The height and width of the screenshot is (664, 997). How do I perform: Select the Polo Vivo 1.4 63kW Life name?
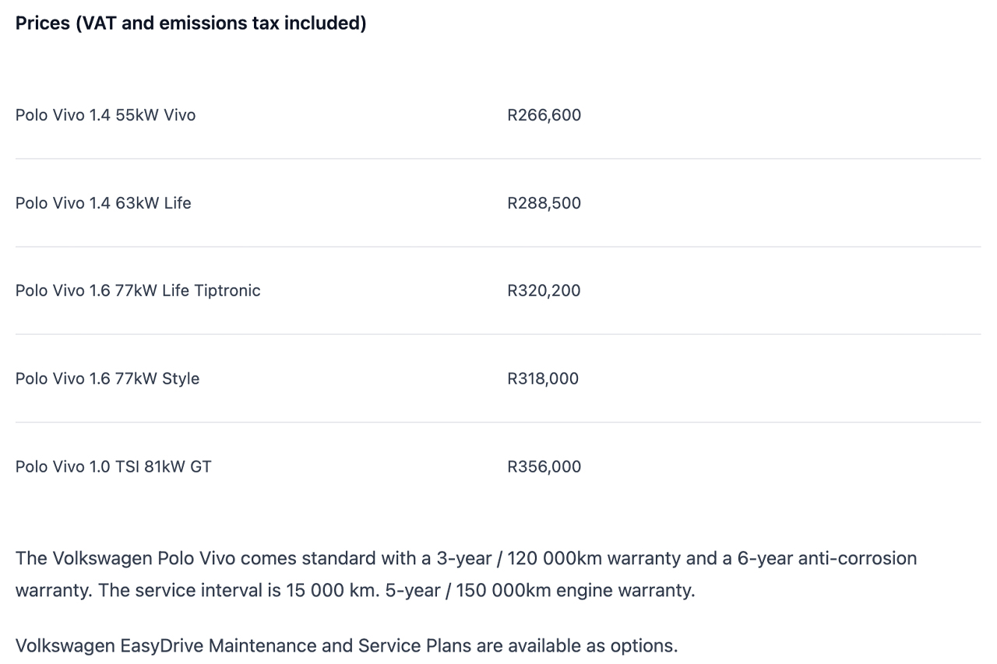(x=103, y=203)
